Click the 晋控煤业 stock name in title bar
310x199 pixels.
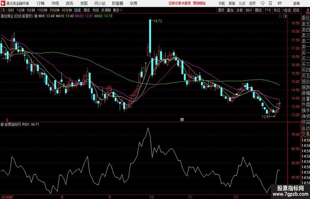click(x=199, y=3)
